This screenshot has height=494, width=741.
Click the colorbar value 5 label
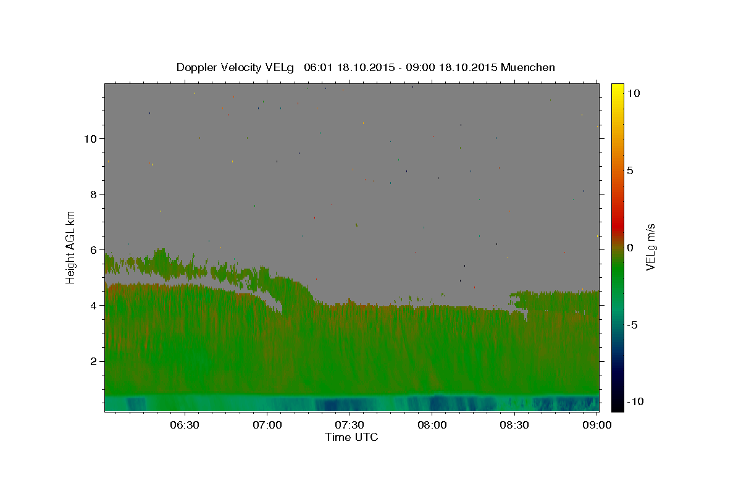point(630,170)
